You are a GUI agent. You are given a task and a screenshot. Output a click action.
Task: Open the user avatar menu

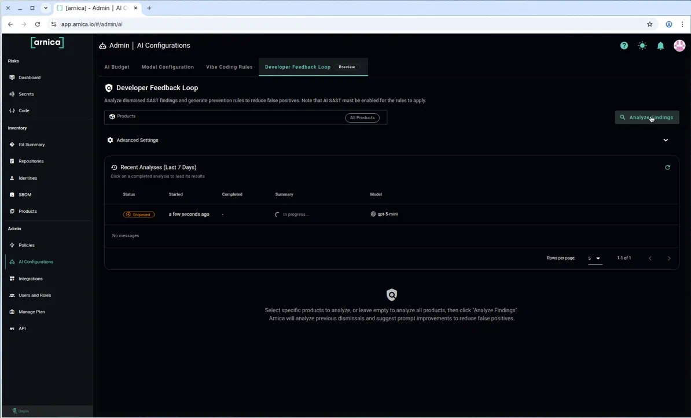click(679, 45)
